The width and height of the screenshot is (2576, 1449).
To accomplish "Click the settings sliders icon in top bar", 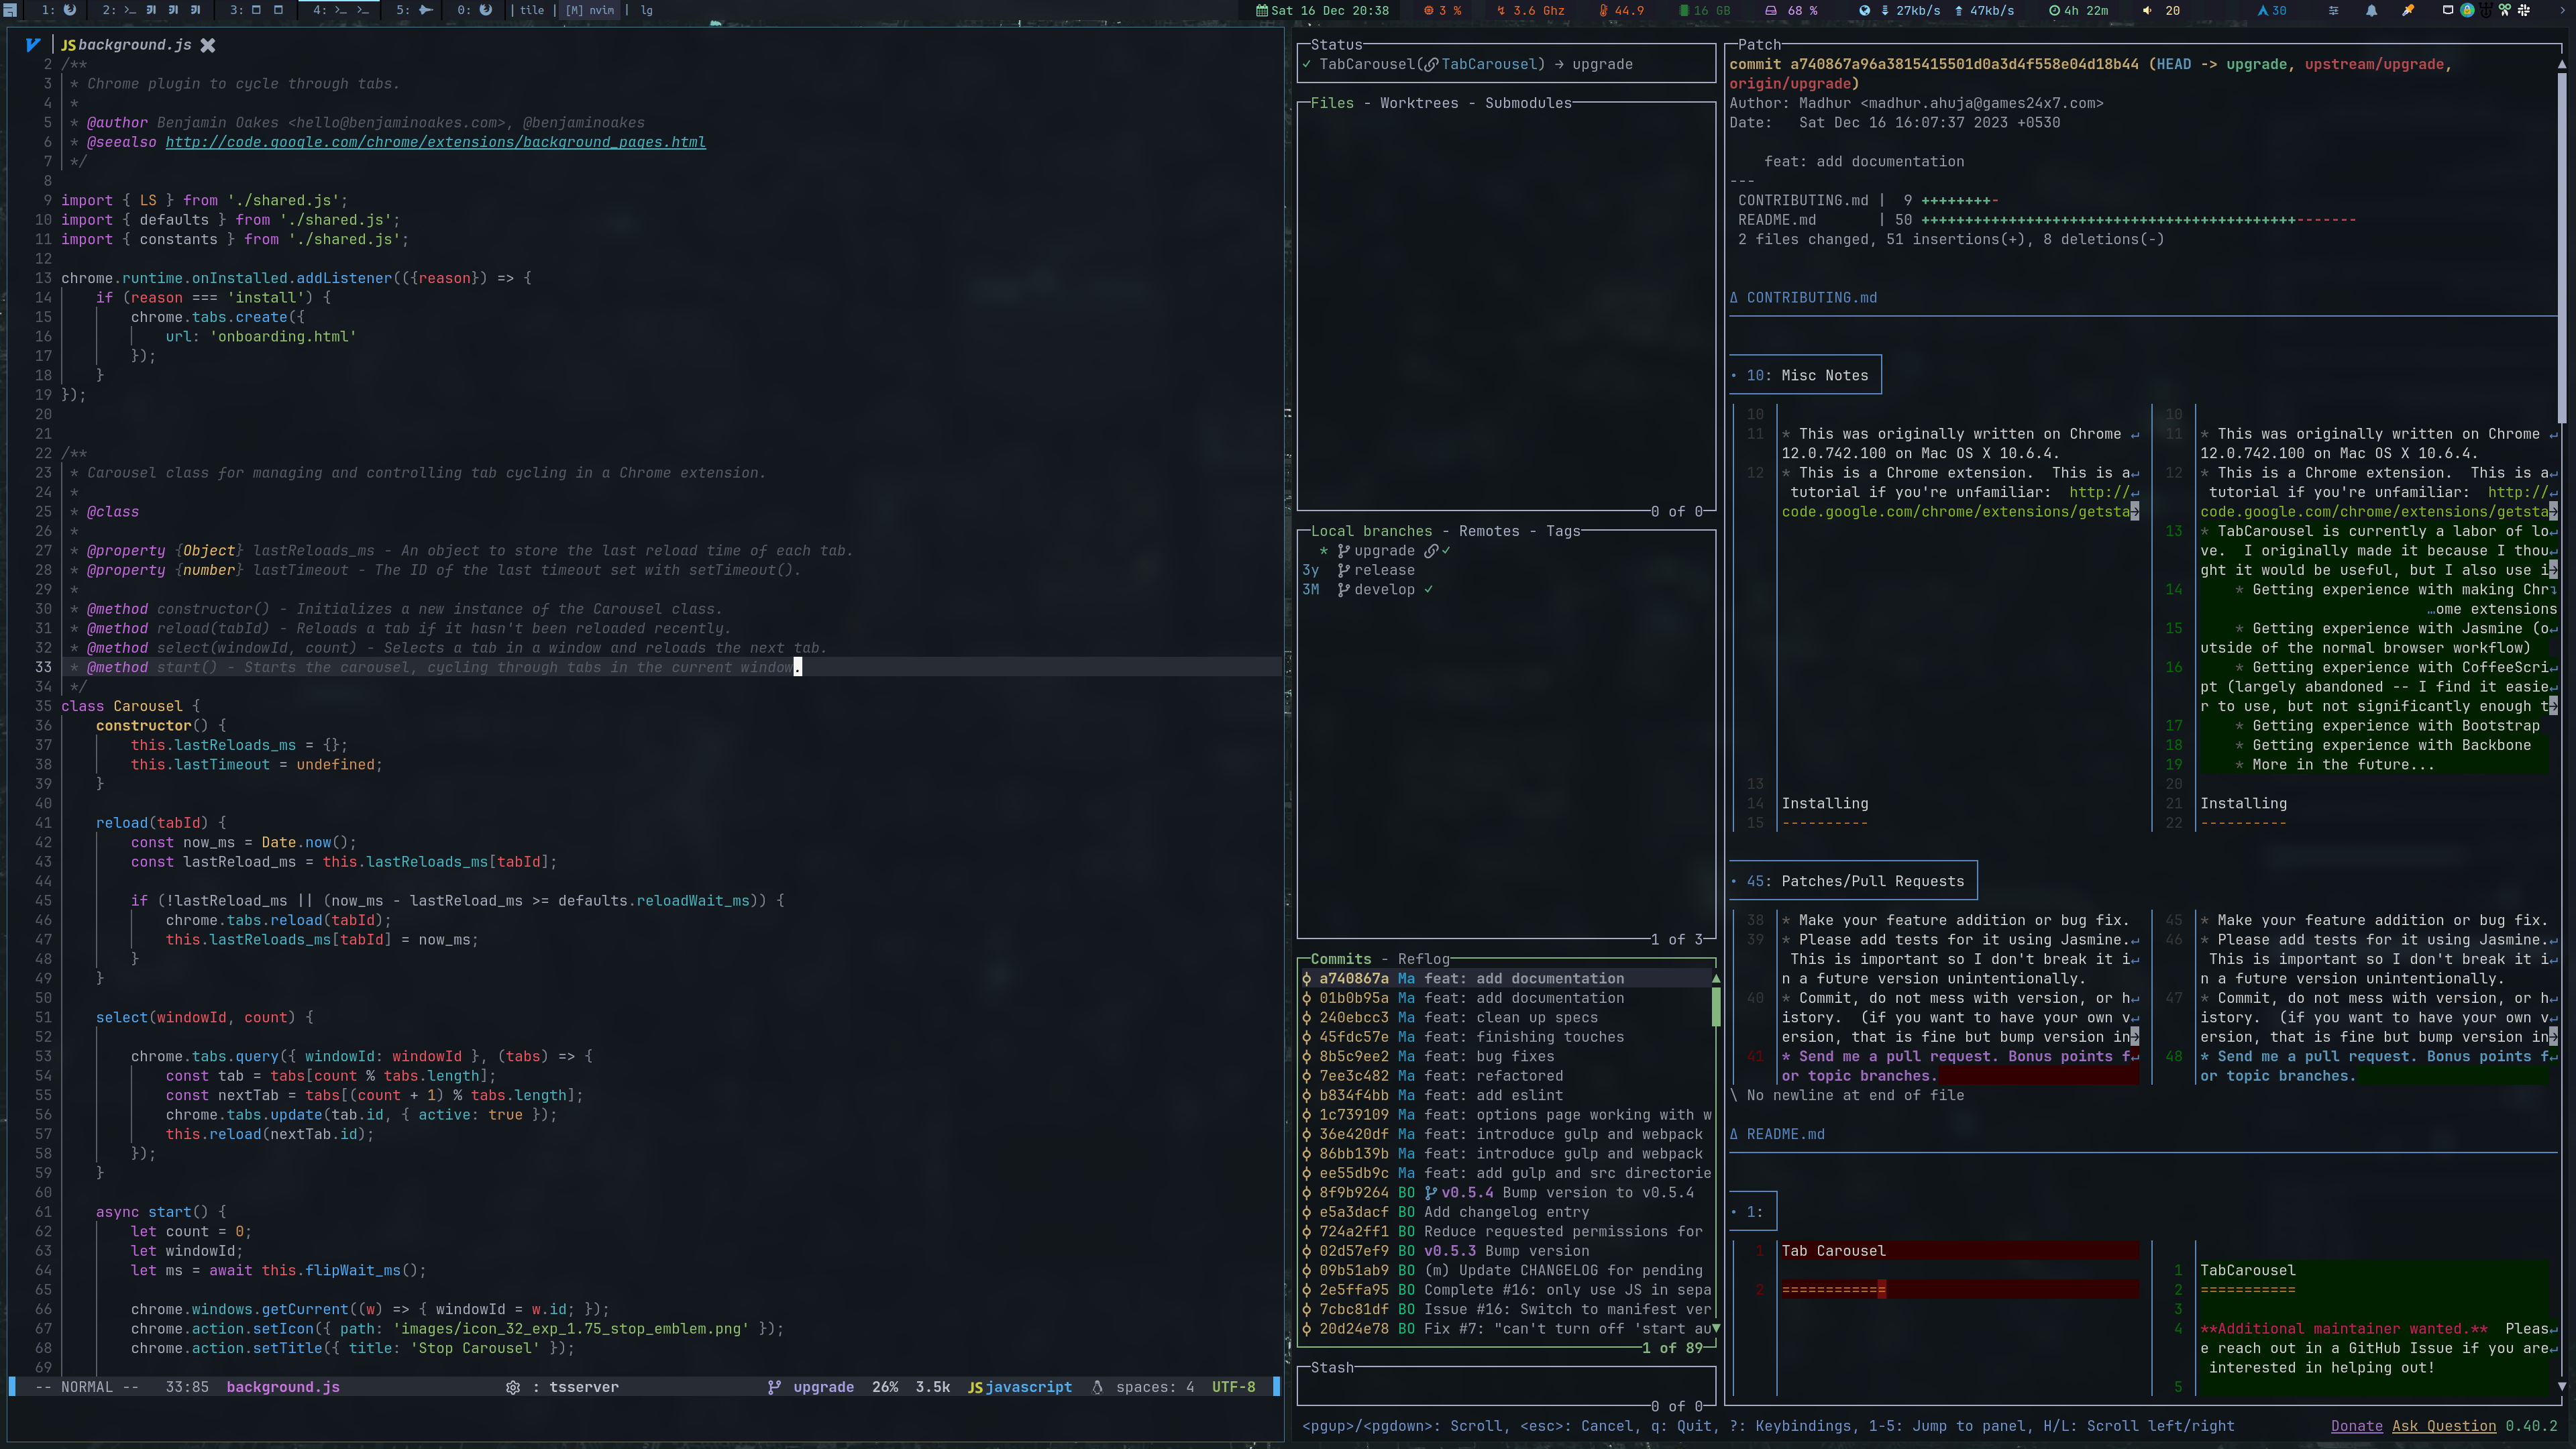I will [2334, 10].
